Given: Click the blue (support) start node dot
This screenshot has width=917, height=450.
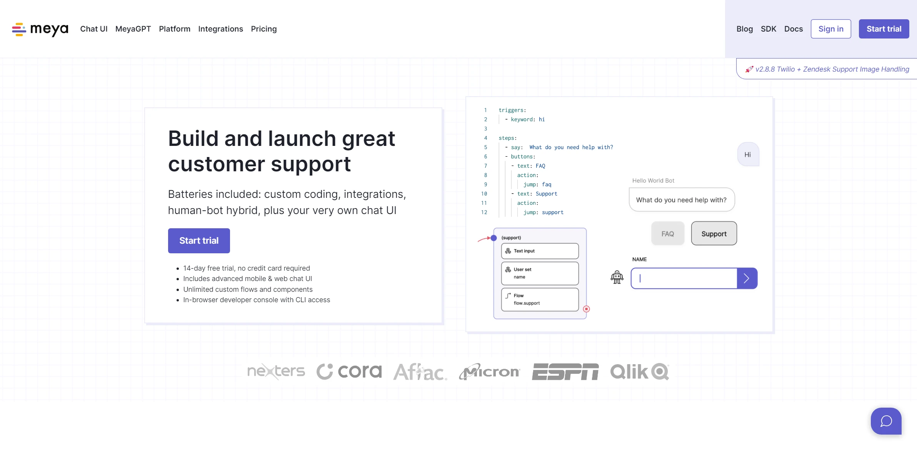Looking at the screenshot, I should point(494,238).
